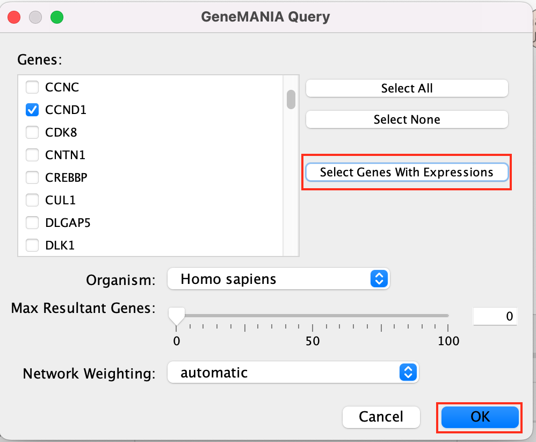536x442 pixels.
Task: Cancel the GeneMANIA query
Action: [x=381, y=417]
